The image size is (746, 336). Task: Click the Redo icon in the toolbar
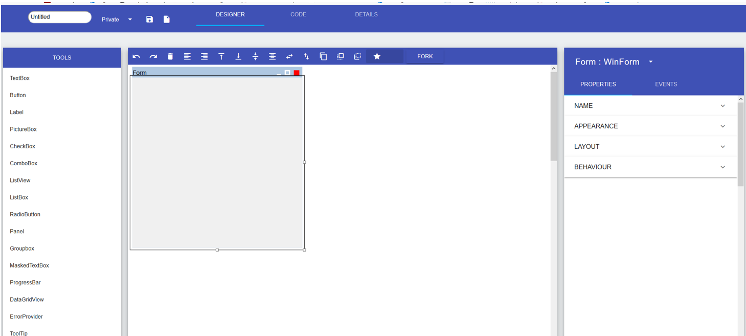[153, 56]
